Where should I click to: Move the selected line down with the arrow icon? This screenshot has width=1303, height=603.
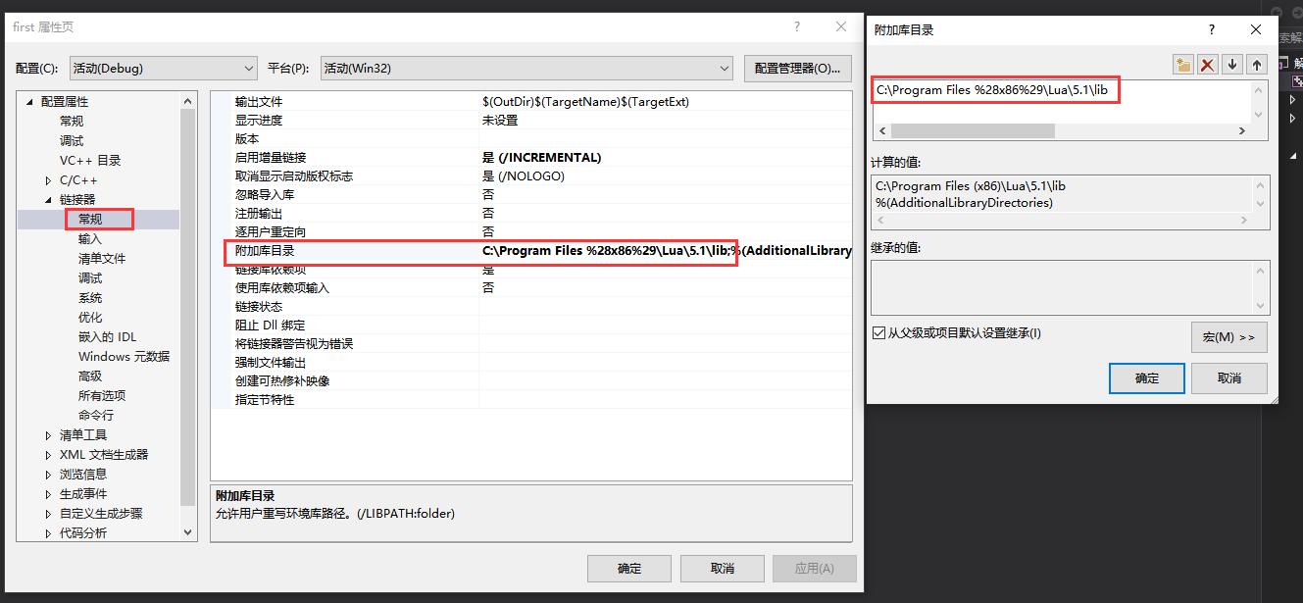(1232, 65)
